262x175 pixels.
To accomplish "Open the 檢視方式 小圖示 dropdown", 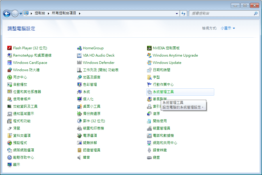I will pos(228,28).
